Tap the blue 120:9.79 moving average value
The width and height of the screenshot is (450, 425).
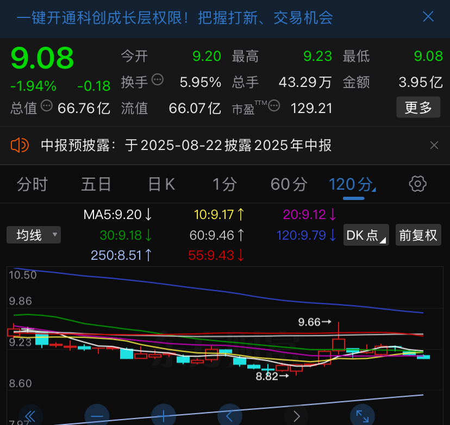point(306,235)
